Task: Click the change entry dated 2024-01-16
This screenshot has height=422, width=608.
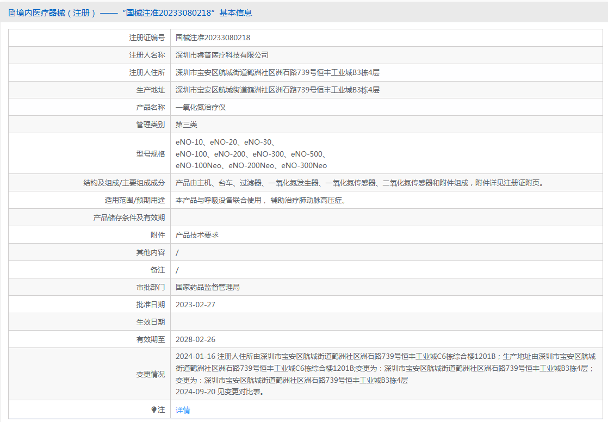Action: coord(386,368)
